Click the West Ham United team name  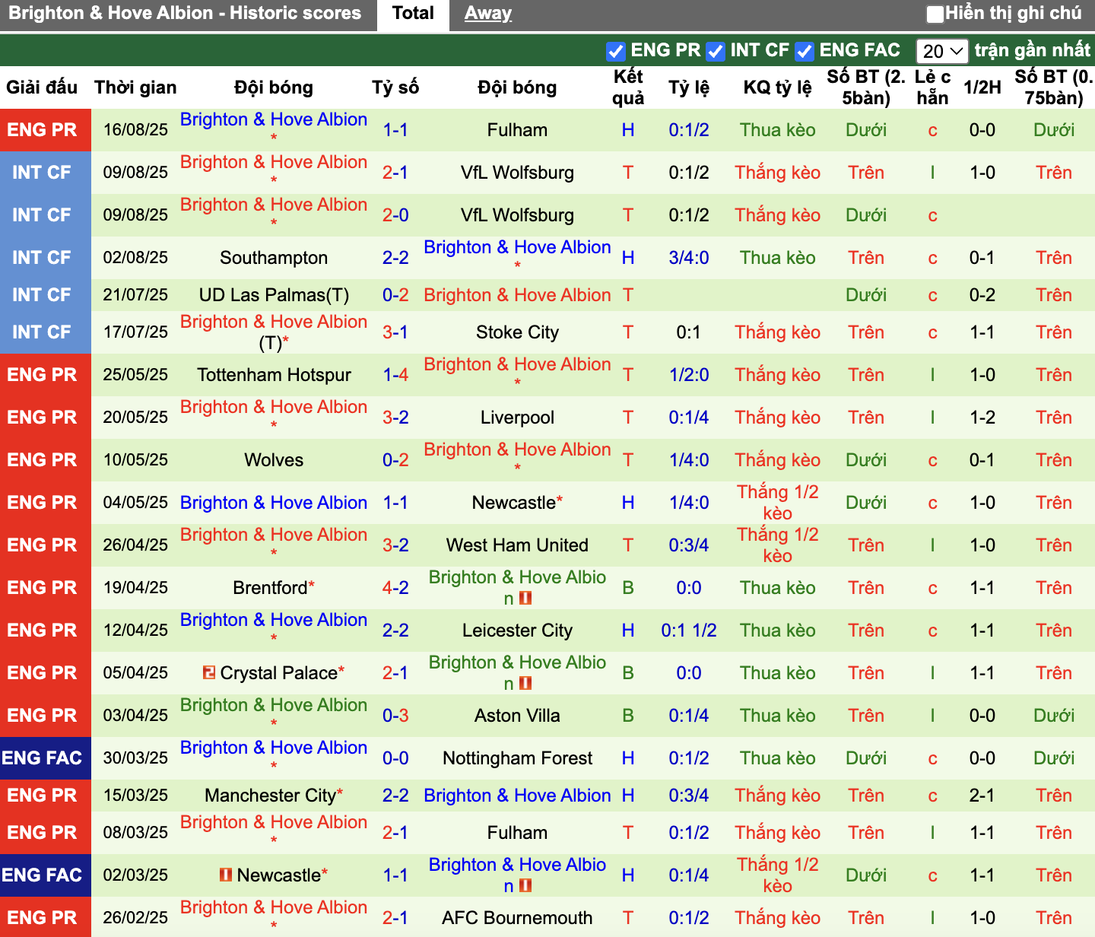tap(517, 545)
